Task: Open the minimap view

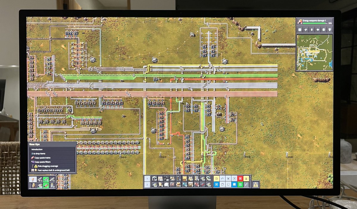Action: pyautogui.click(x=314, y=52)
